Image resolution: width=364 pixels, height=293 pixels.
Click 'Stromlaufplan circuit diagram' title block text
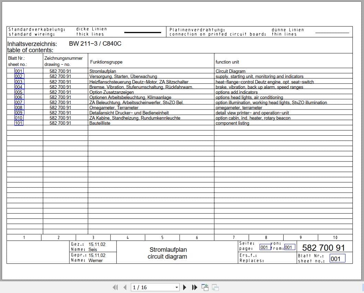(167, 253)
